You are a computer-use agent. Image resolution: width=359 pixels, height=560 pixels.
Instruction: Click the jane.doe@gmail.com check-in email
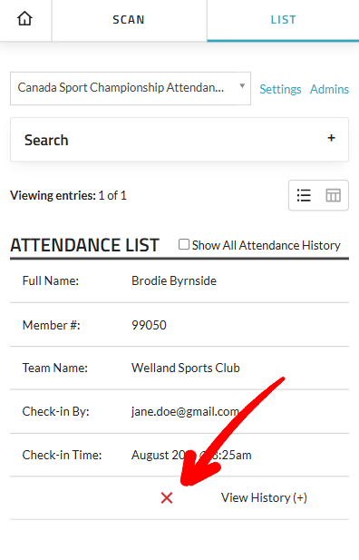pyautogui.click(x=185, y=411)
